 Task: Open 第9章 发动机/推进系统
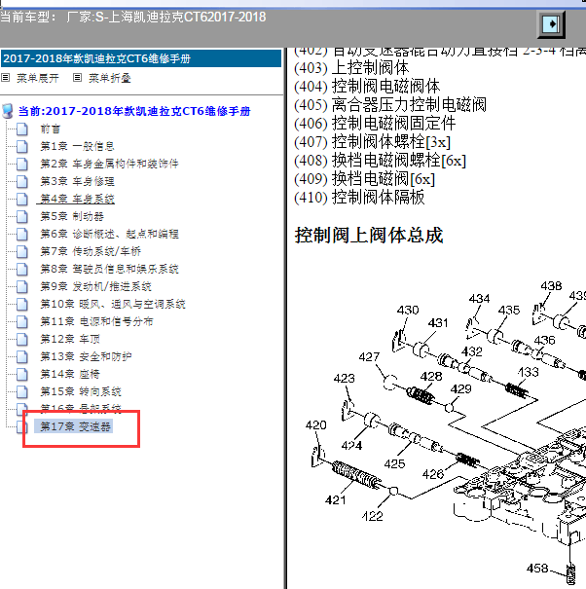click(x=95, y=286)
